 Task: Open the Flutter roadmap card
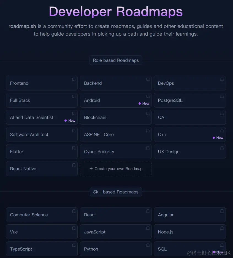pos(42,151)
